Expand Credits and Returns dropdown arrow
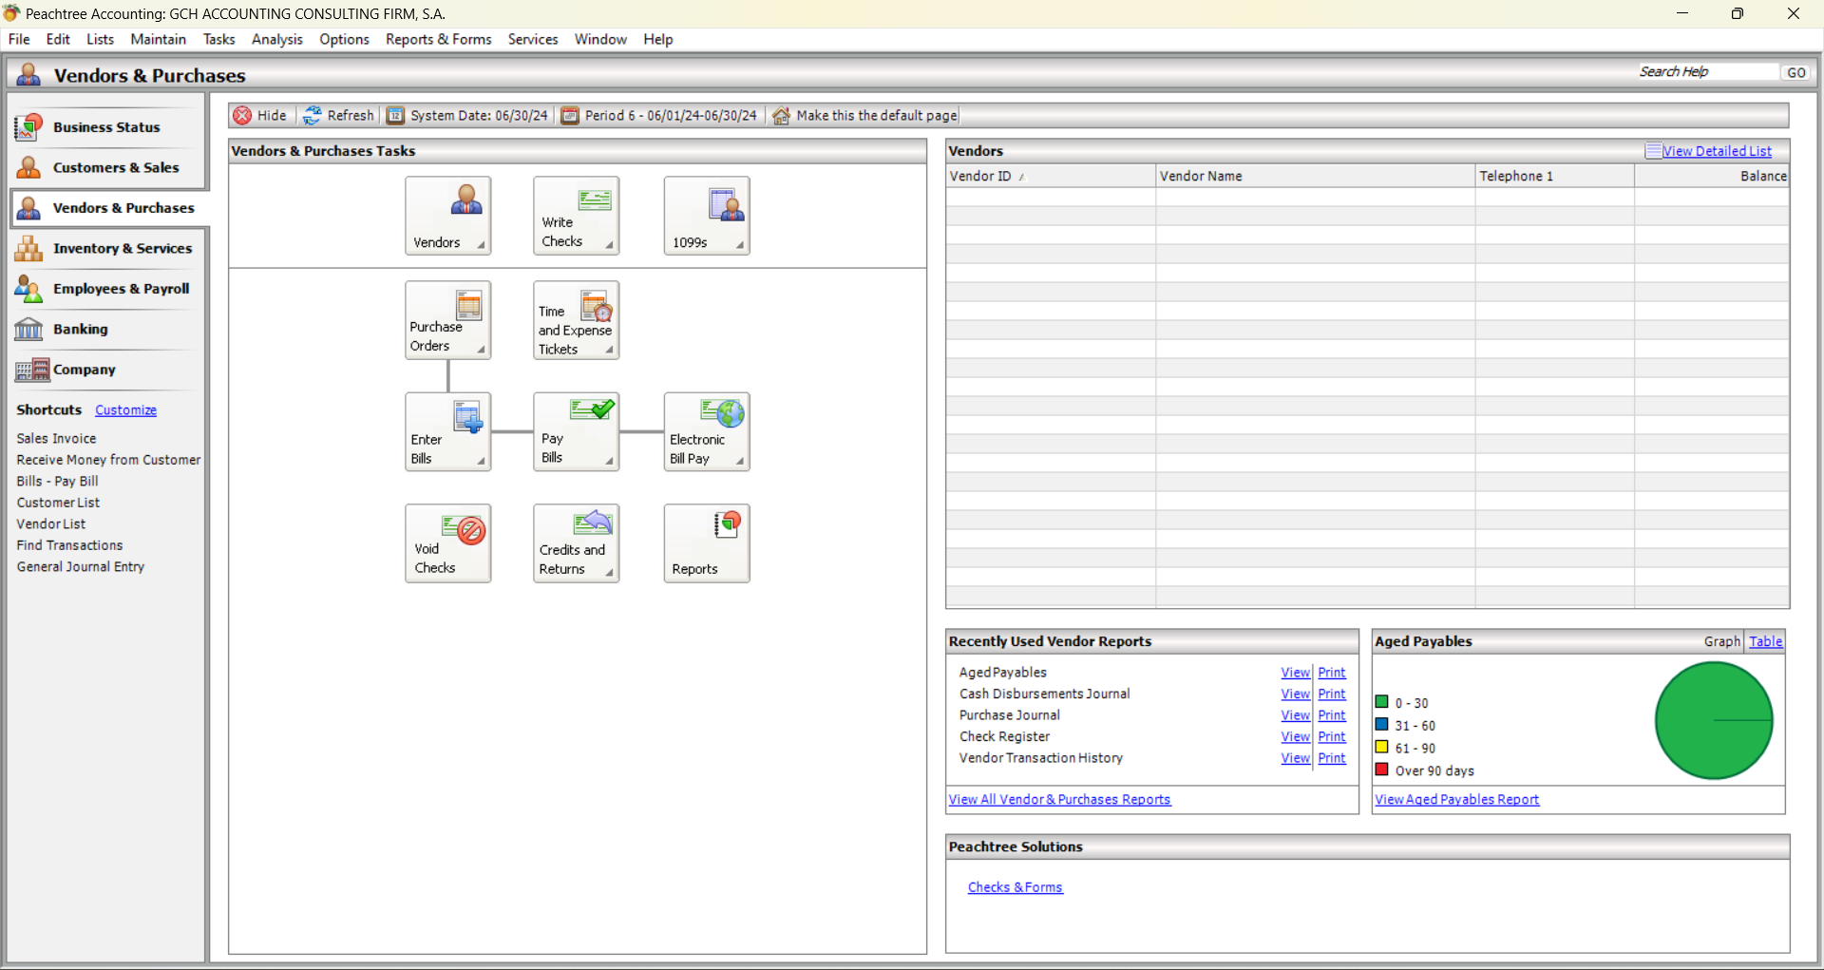This screenshot has height=970, width=1824. [x=609, y=573]
